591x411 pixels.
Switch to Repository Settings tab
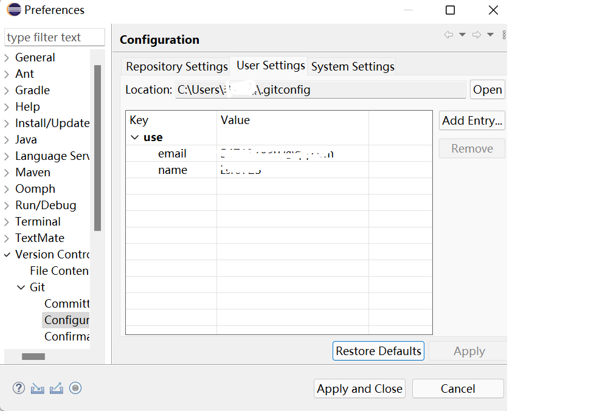tap(176, 66)
